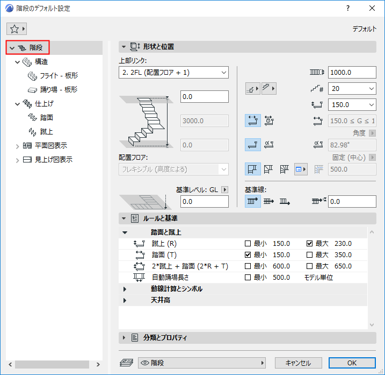Open the 蹴上 finish settings
385x375 pixels.
coord(46,132)
